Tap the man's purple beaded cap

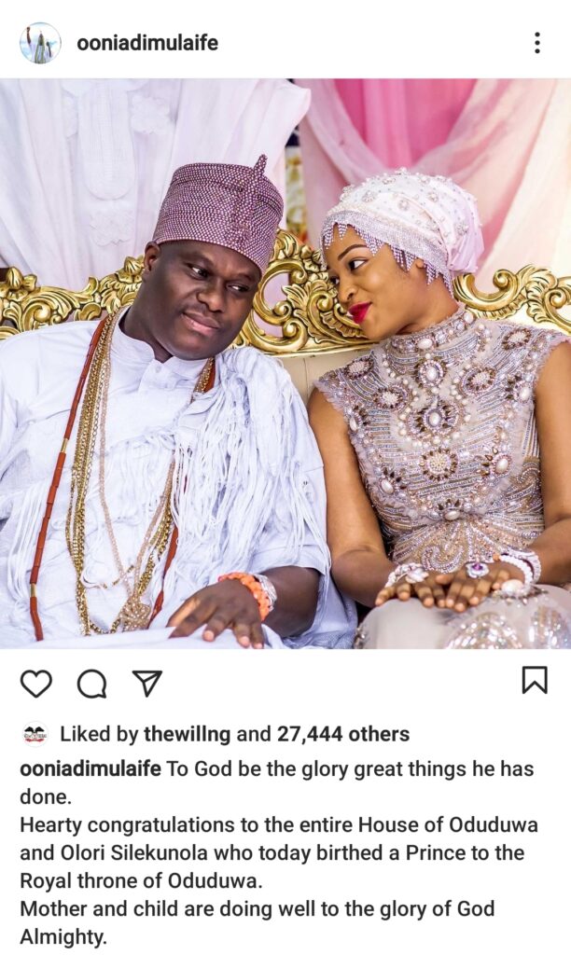218,206
